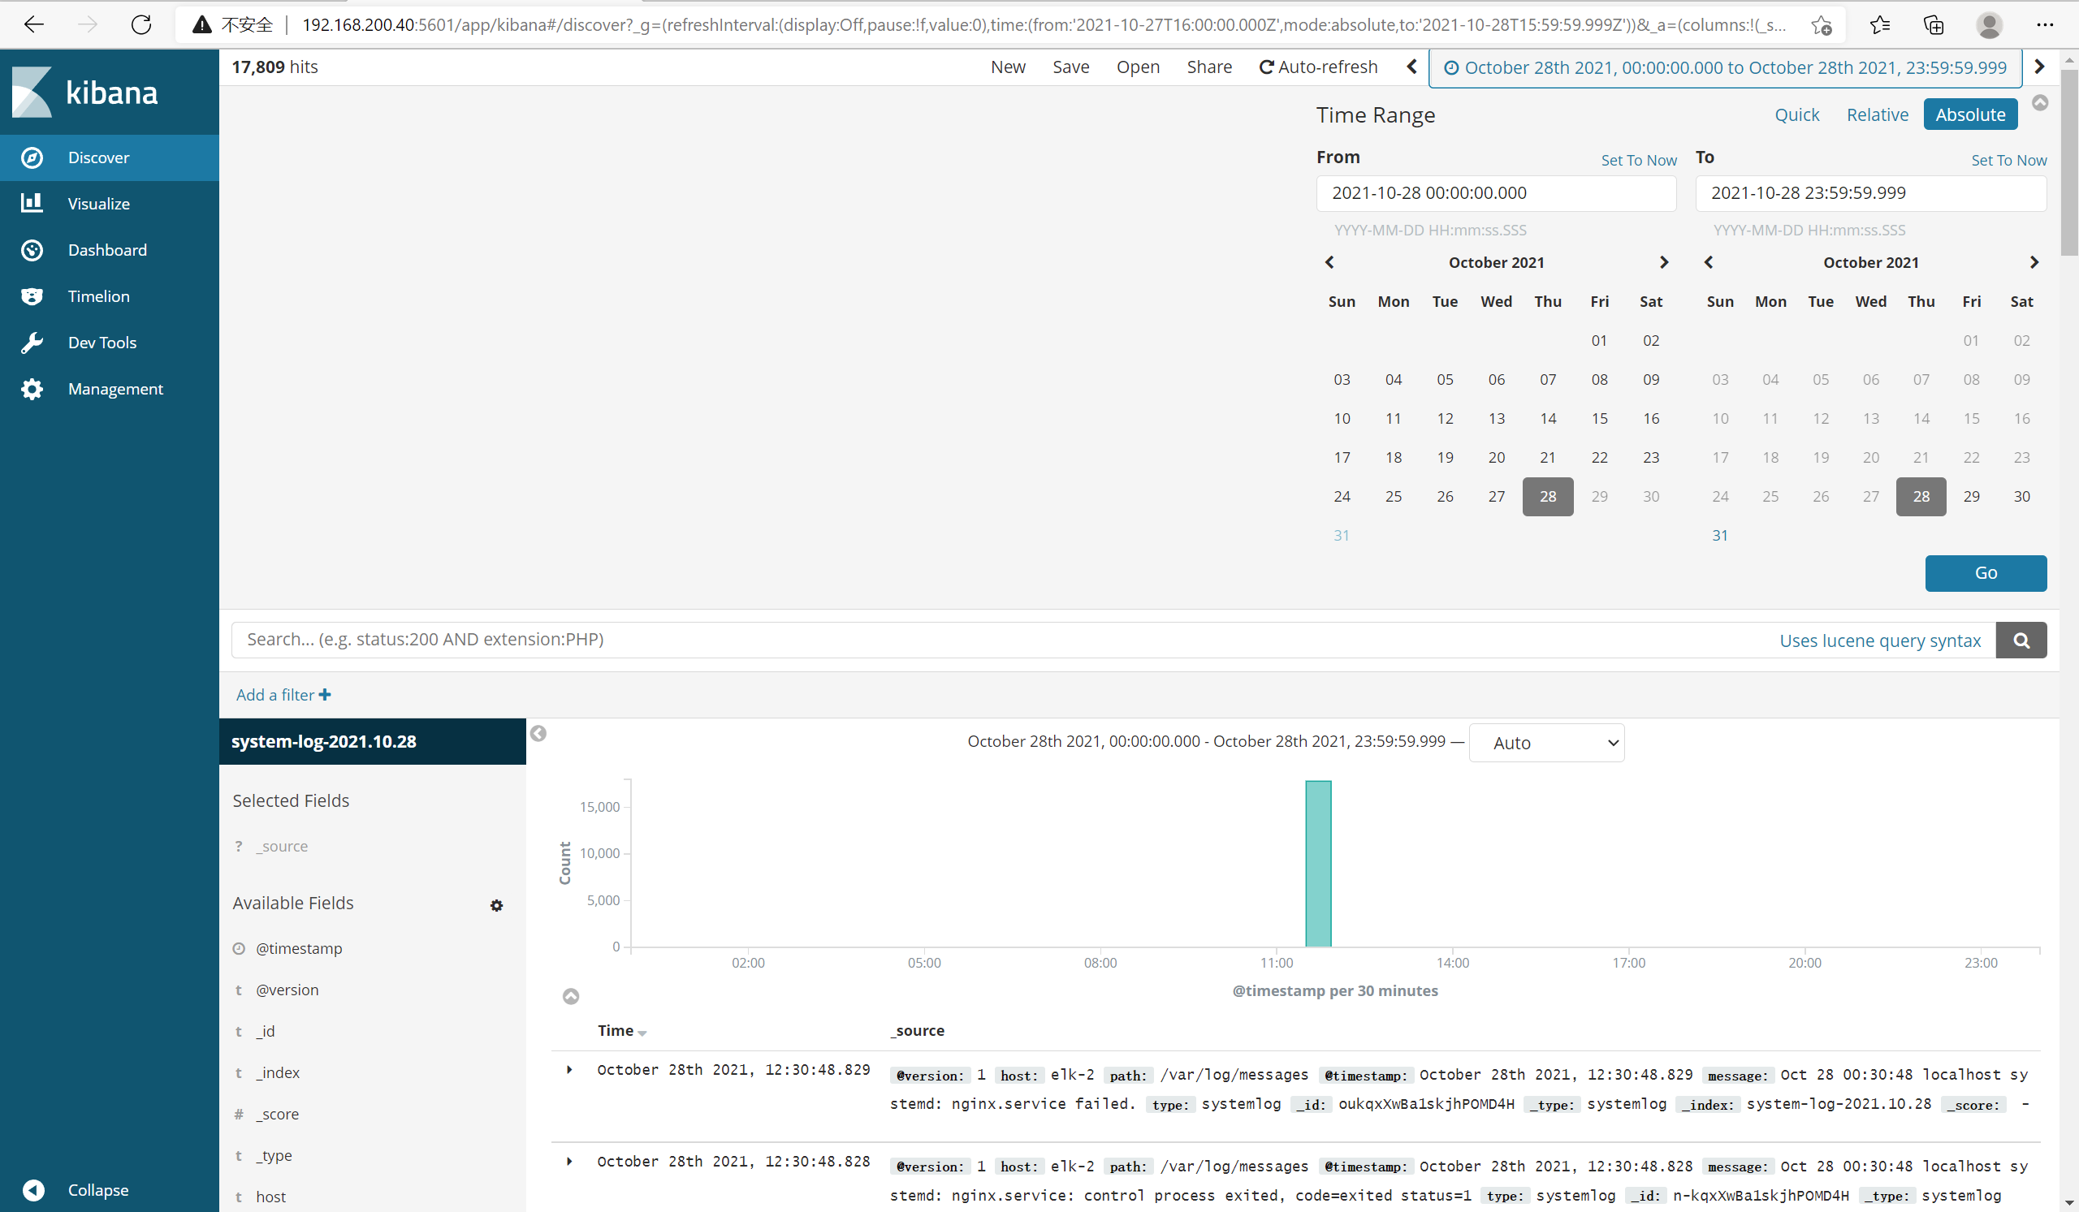Image resolution: width=2079 pixels, height=1212 pixels.
Task: Switch to the Quick time tab
Action: (x=1796, y=114)
